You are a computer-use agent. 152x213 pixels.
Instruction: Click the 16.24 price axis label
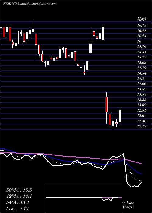(142, 36)
